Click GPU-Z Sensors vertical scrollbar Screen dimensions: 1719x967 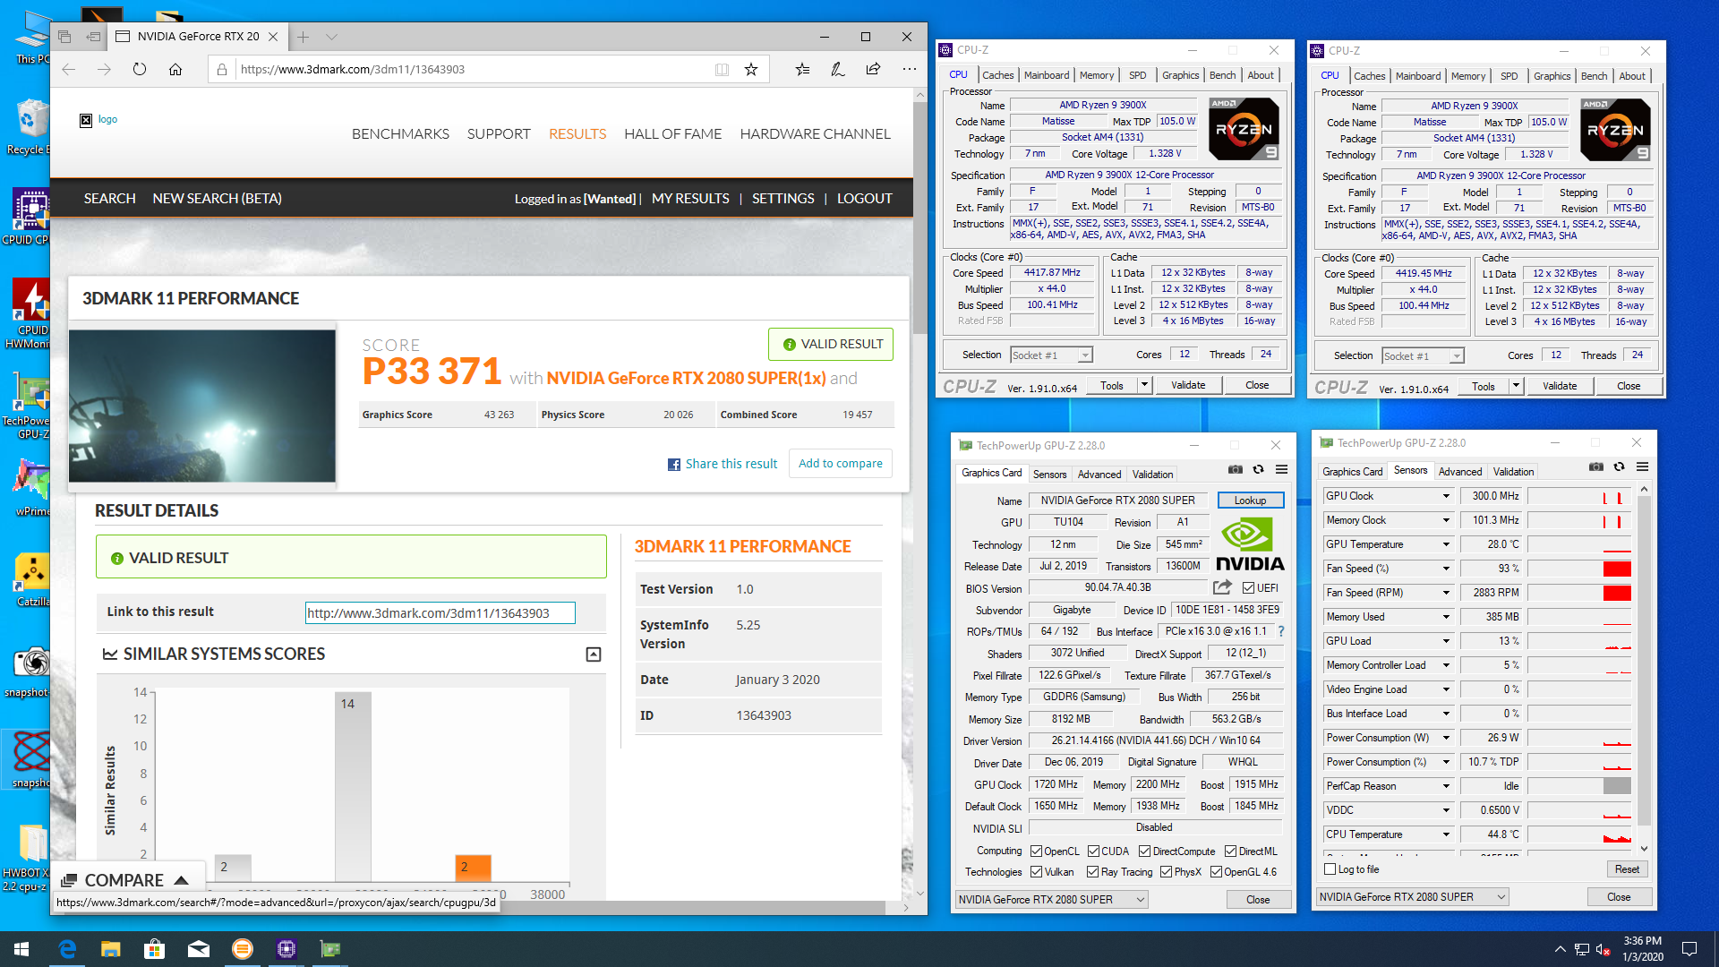[1644, 663]
